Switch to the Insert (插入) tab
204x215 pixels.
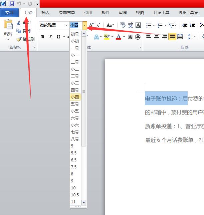tap(46, 13)
